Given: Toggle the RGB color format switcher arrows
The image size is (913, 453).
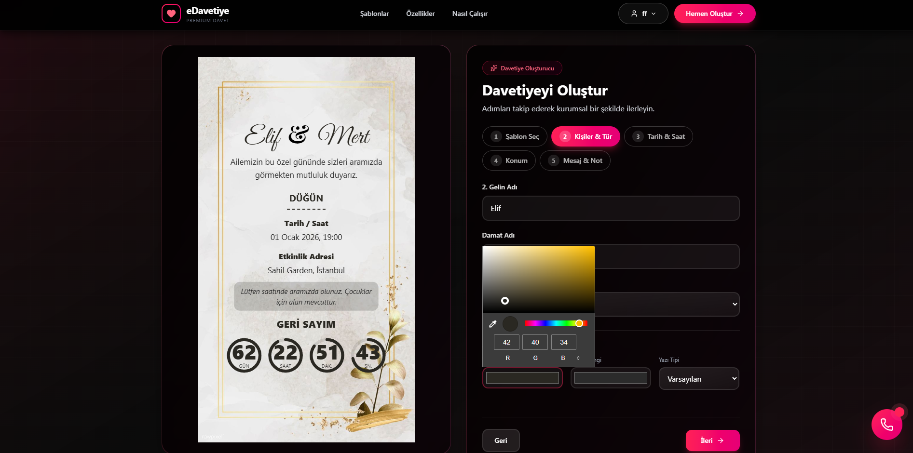Looking at the screenshot, I should (578, 358).
